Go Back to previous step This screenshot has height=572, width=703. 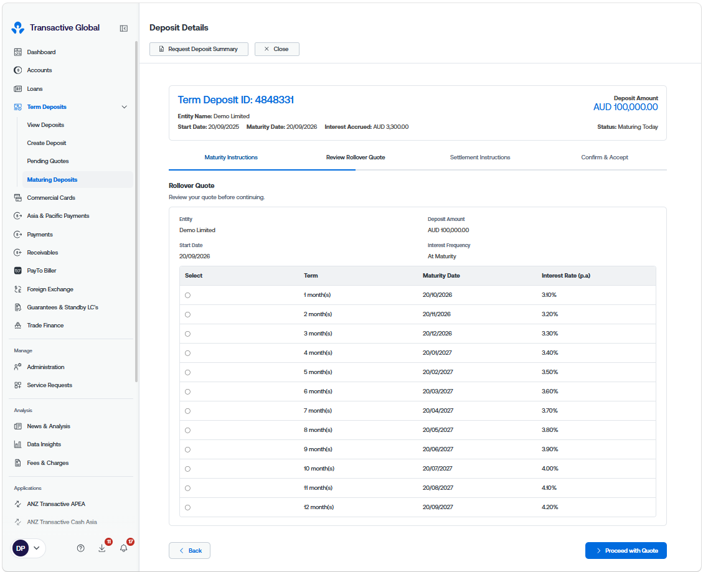coord(190,550)
